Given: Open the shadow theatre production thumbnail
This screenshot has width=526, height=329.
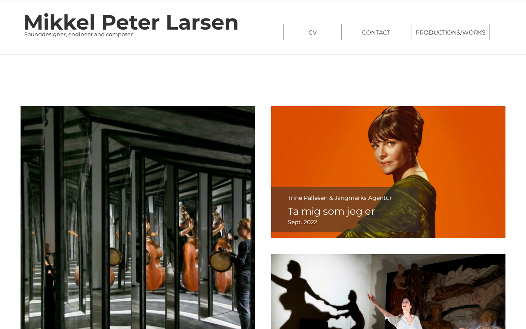Looking at the screenshot, I should point(388,292).
